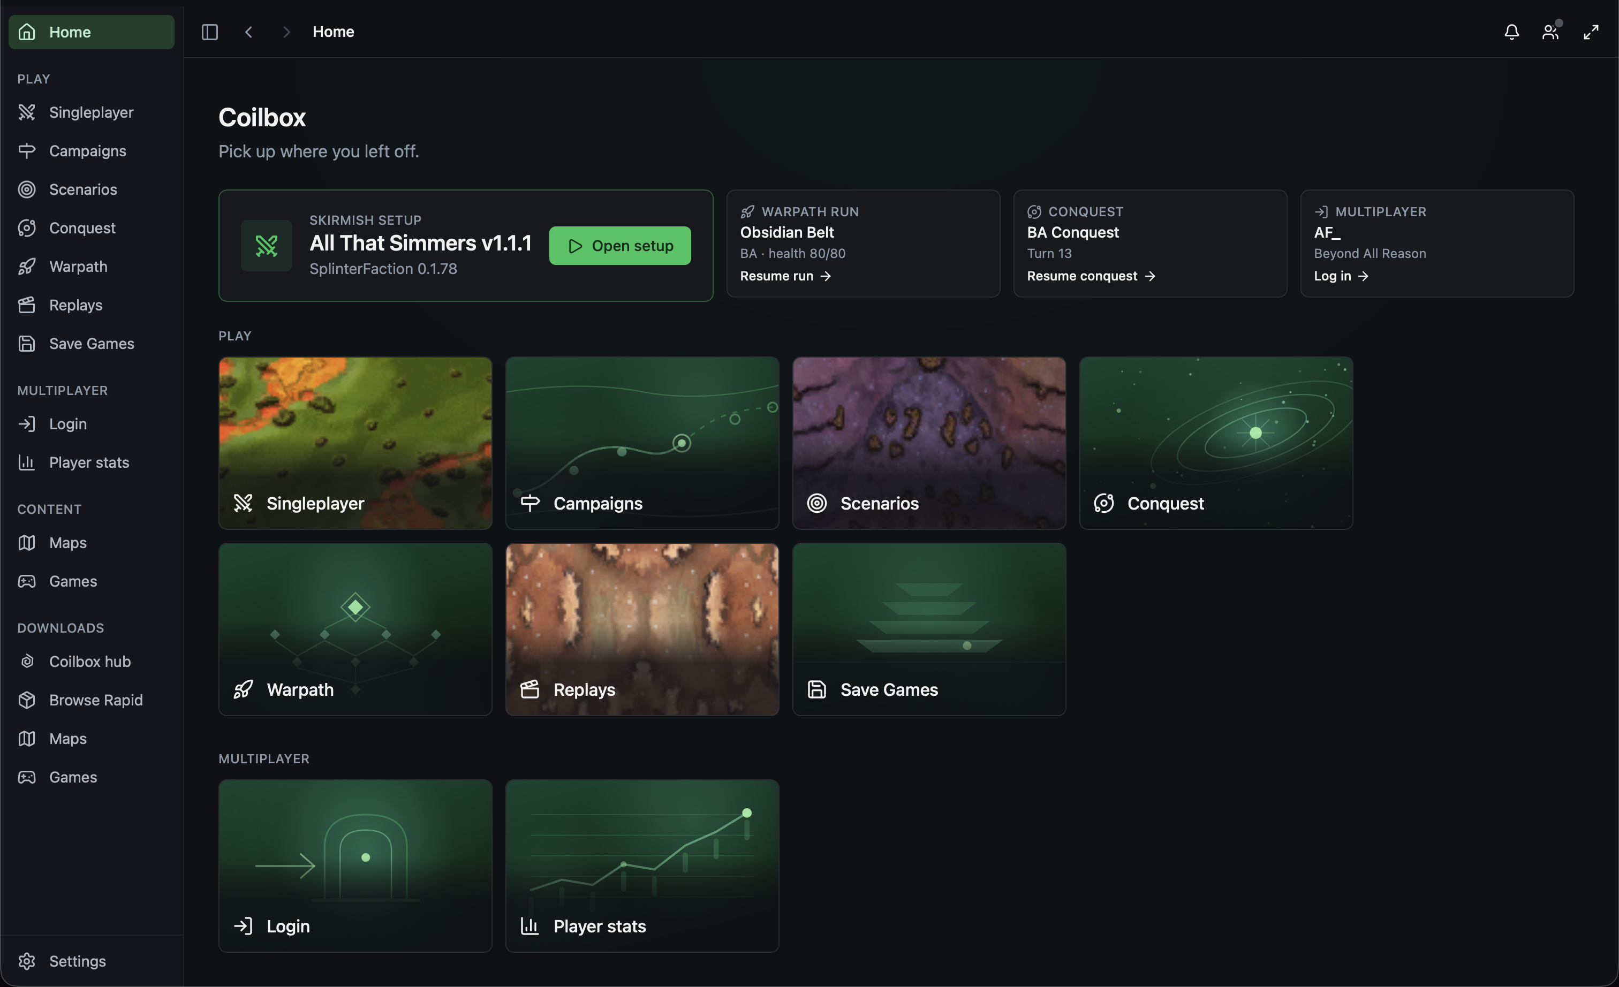This screenshot has width=1619, height=987.
Task: Open the friends/users icon
Action: point(1550,32)
